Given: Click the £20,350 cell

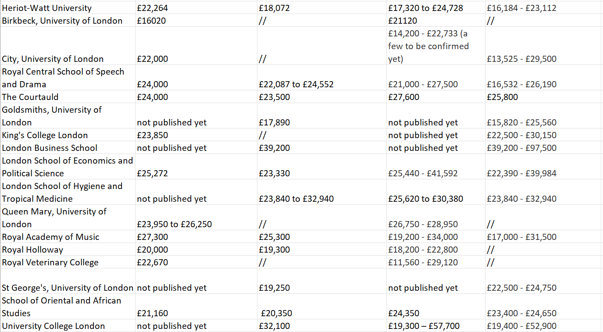Looking at the screenshot, I should (276, 313).
